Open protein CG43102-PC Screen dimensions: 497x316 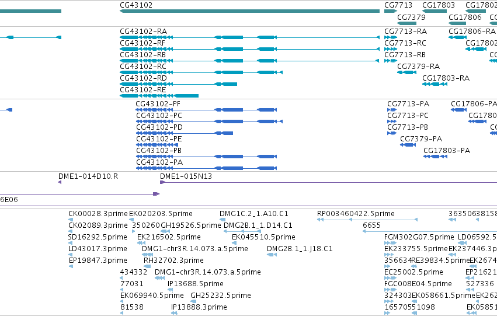click(159, 116)
